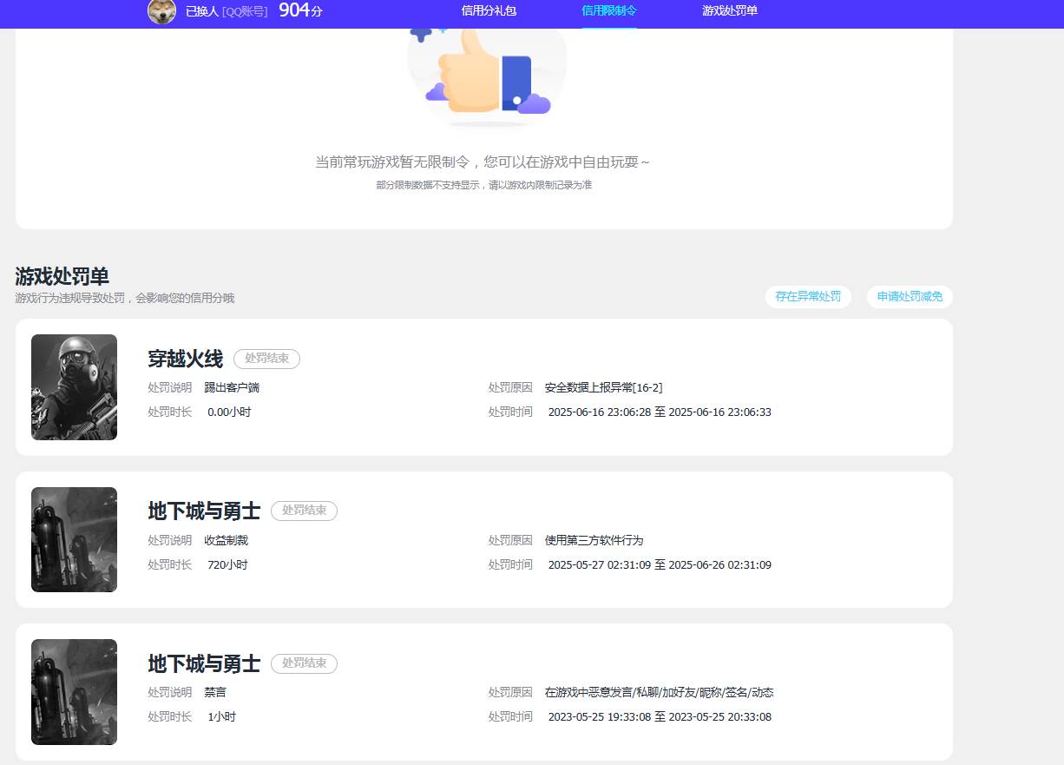
Task: Click the 地下城与勇士 title of 禁言 card
Action: coord(204,664)
